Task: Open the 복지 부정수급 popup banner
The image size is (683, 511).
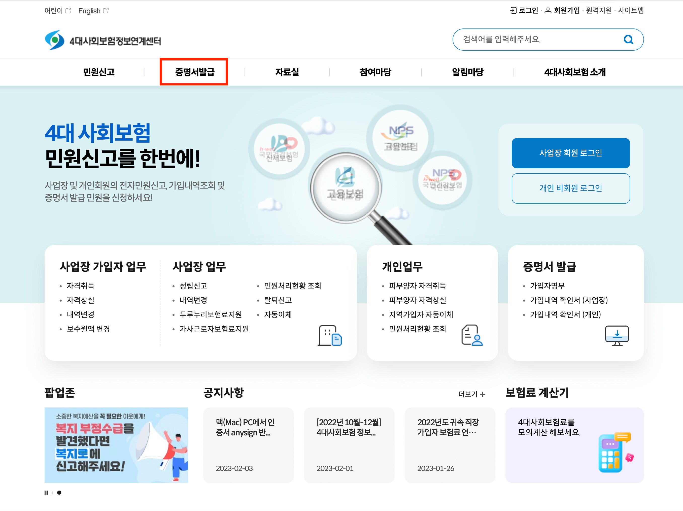Action: [x=116, y=445]
